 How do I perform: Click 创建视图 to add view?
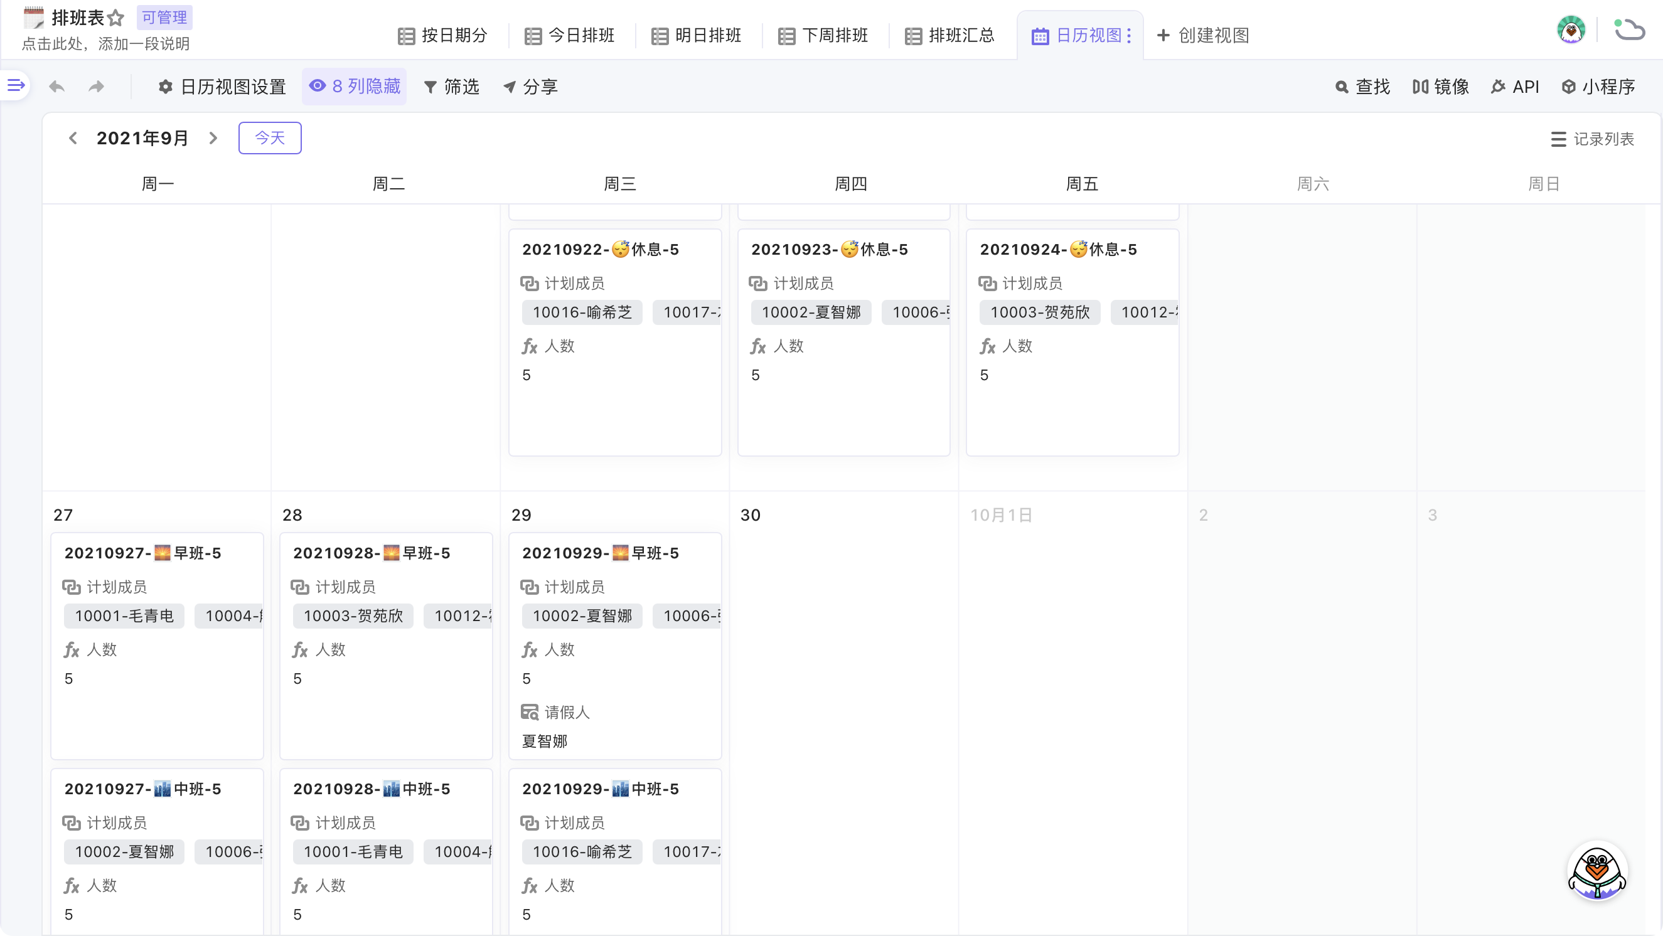tap(1203, 36)
